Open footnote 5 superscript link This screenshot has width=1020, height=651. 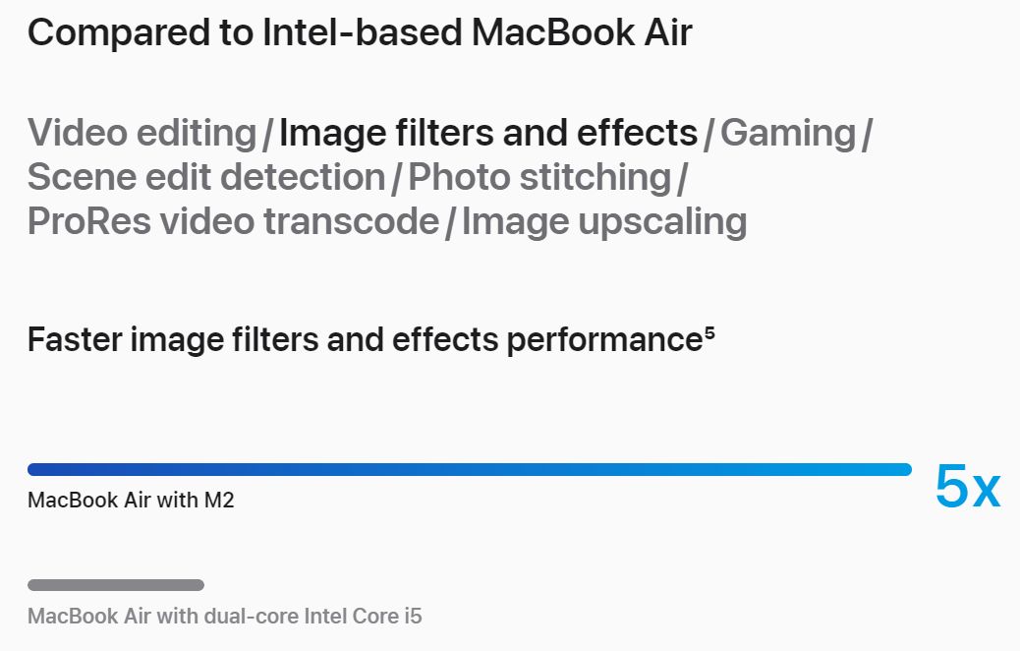[709, 333]
